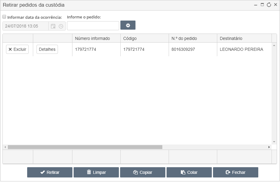Image resolution: width=280 pixels, height=182 pixels.
Task: Click the vertical scrollbar down arrow
Action: (274, 142)
